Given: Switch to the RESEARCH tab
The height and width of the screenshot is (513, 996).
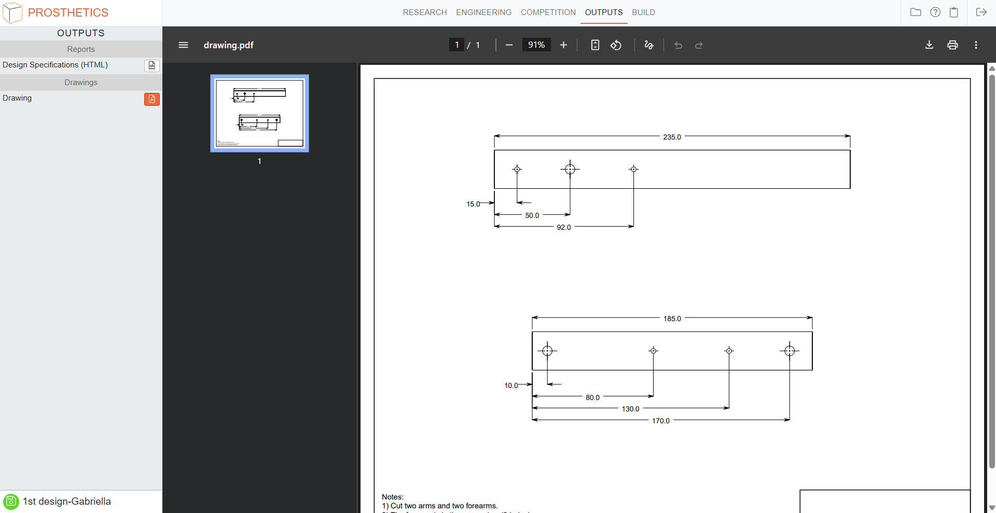Looking at the screenshot, I should click(x=424, y=12).
